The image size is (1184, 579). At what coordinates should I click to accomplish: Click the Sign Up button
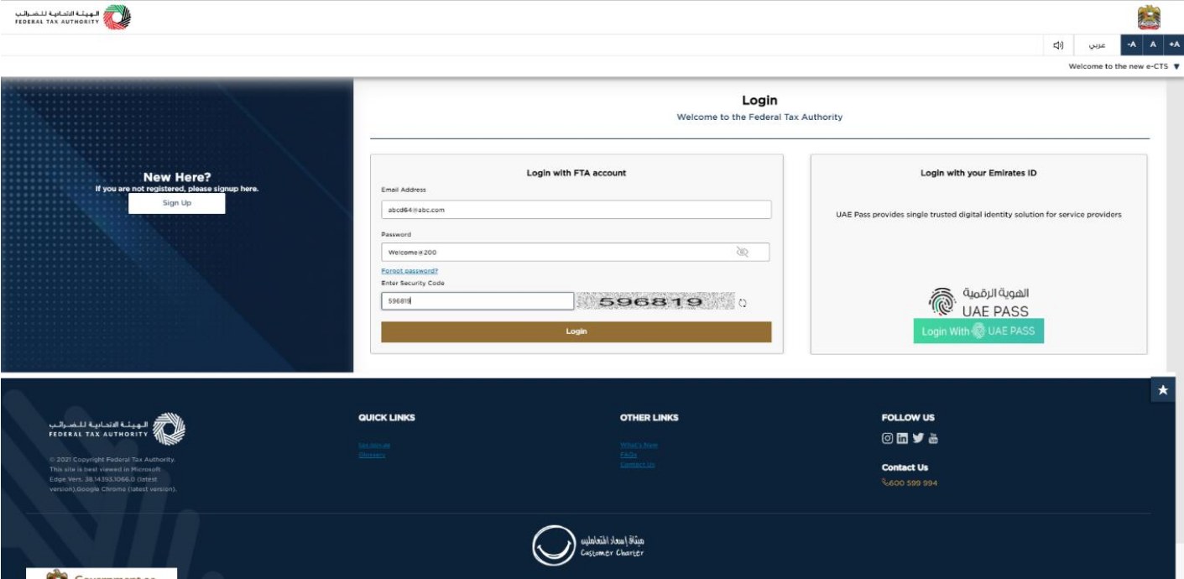click(x=176, y=203)
